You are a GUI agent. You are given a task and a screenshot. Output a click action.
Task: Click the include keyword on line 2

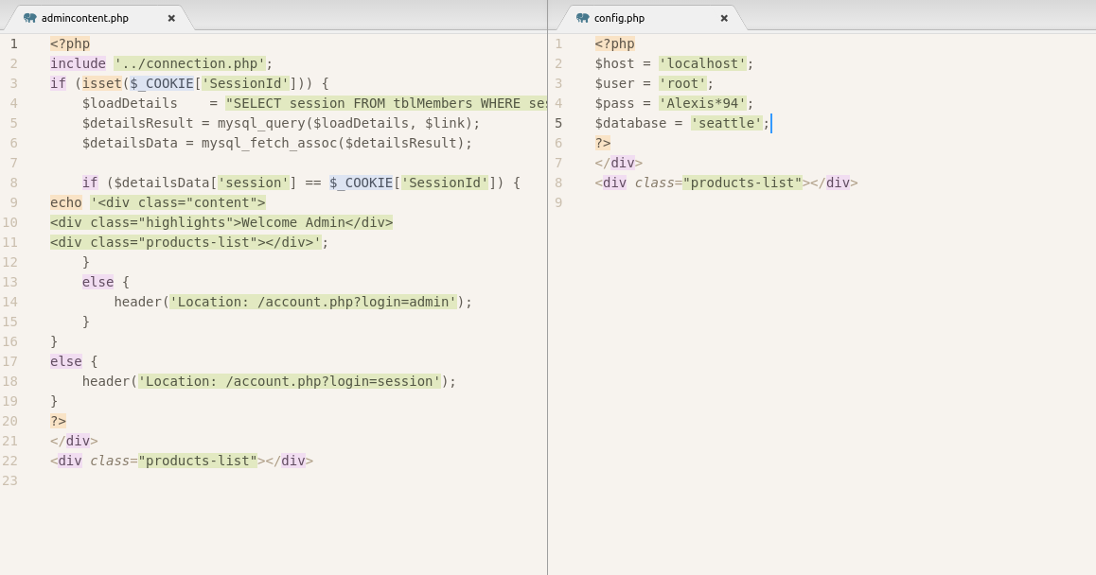pyautogui.click(x=78, y=63)
